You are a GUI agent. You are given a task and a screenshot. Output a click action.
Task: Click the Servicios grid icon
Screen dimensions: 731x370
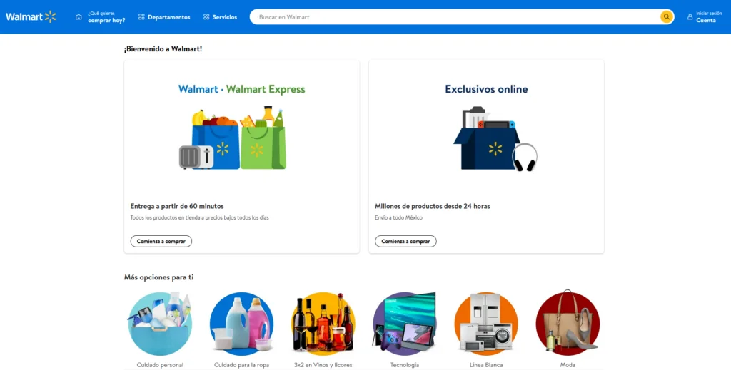pos(206,17)
